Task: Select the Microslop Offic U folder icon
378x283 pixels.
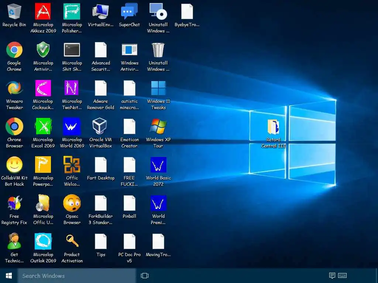Action: pyautogui.click(x=43, y=203)
